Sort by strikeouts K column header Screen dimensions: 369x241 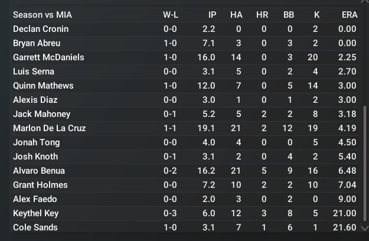click(315, 15)
